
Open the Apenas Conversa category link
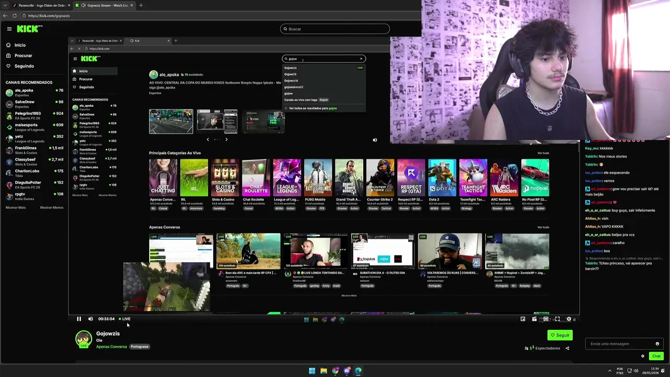click(111, 347)
